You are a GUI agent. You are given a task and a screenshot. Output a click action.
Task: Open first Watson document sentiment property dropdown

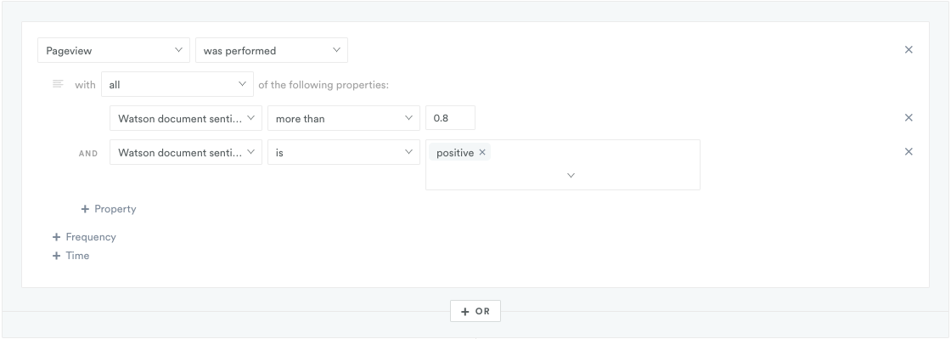coord(186,118)
